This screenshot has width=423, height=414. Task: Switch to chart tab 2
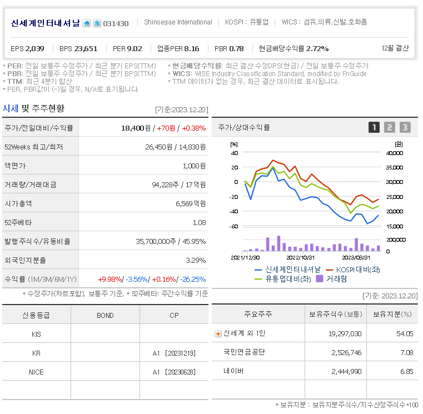click(x=389, y=127)
